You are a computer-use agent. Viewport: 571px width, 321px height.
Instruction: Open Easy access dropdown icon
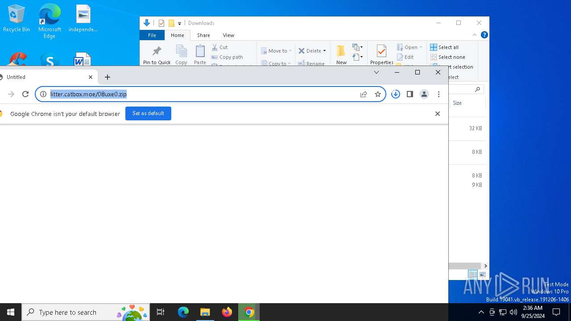point(357,57)
